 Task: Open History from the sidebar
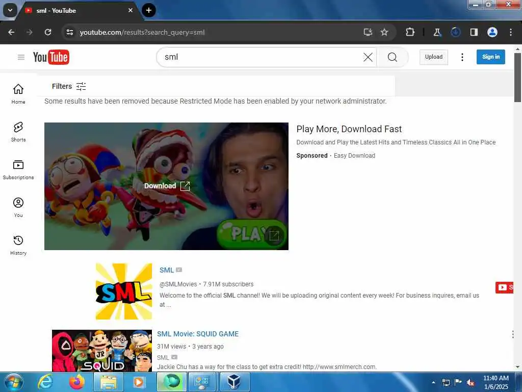click(x=18, y=246)
